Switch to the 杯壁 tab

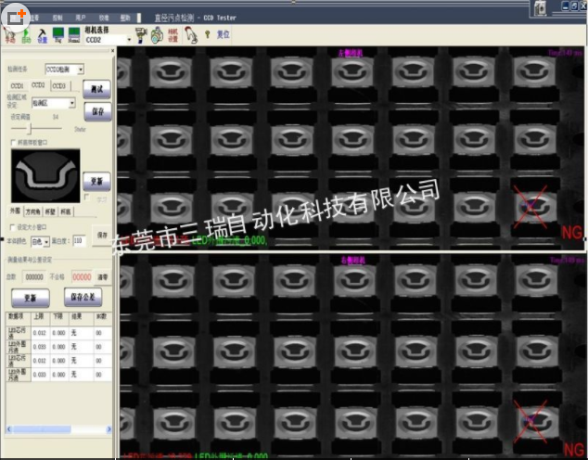point(50,211)
